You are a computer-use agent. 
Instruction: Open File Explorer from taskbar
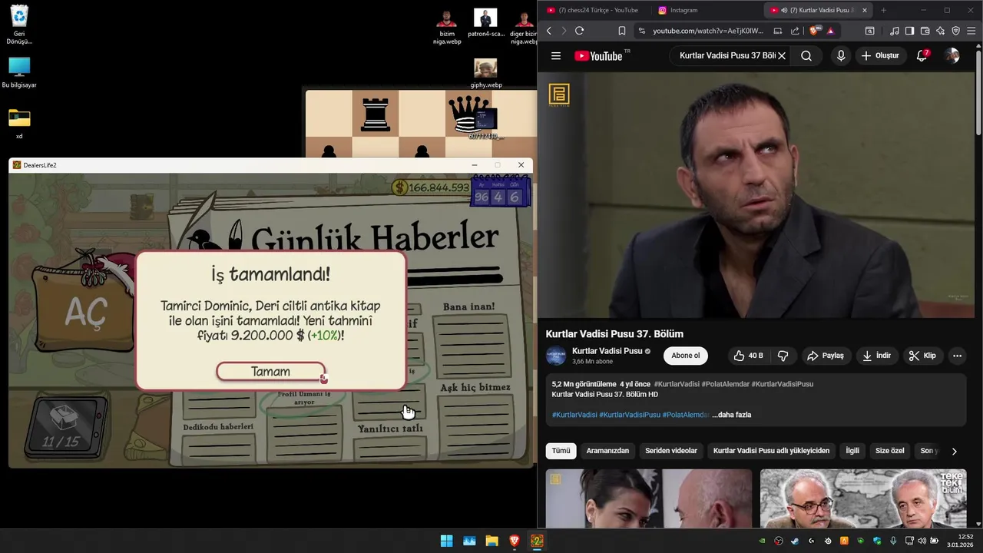pyautogui.click(x=491, y=541)
